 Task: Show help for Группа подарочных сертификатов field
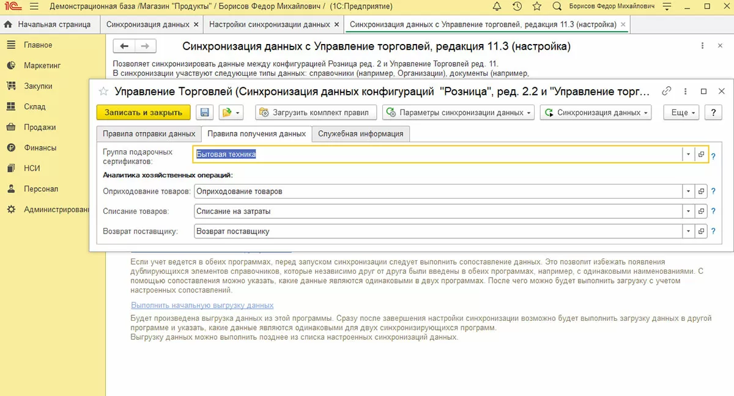[713, 156]
